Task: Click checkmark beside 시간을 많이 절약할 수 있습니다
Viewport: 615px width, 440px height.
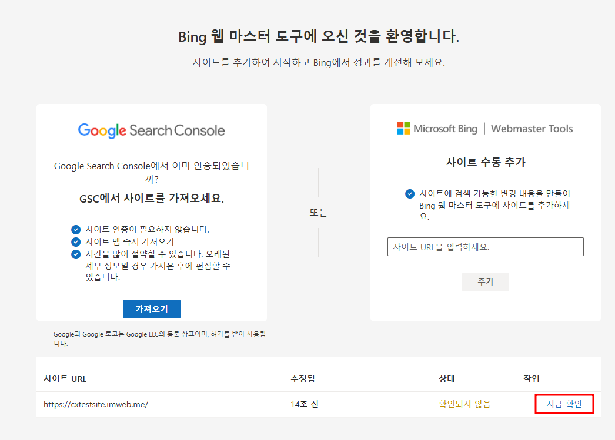Action: (x=76, y=254)
